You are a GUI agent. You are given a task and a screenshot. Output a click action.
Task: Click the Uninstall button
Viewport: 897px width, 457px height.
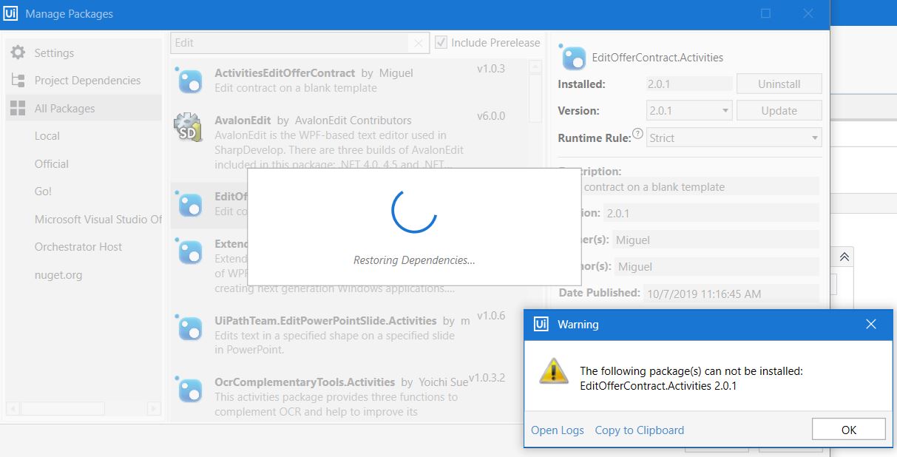(779, 84)
